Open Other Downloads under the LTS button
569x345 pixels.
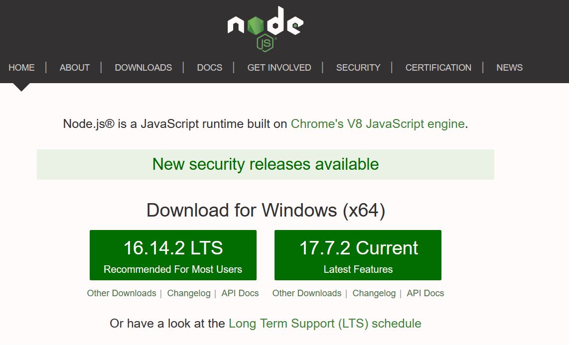(122, 293)
